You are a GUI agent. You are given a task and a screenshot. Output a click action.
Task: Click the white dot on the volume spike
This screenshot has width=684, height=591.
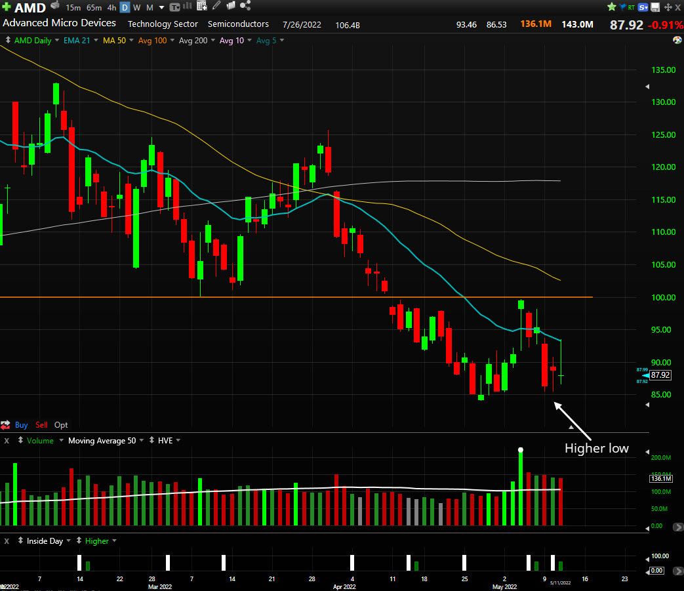click(x=521, y=450)
